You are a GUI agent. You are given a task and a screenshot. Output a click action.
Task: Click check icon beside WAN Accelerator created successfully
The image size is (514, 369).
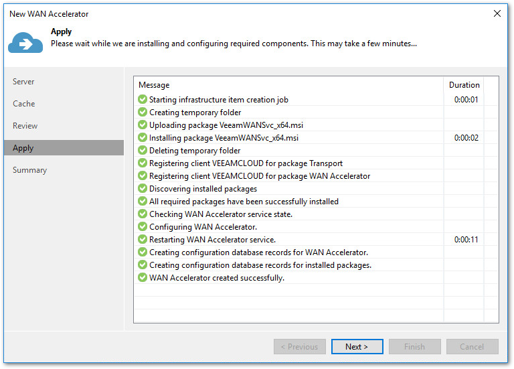[x=143, y=278]
